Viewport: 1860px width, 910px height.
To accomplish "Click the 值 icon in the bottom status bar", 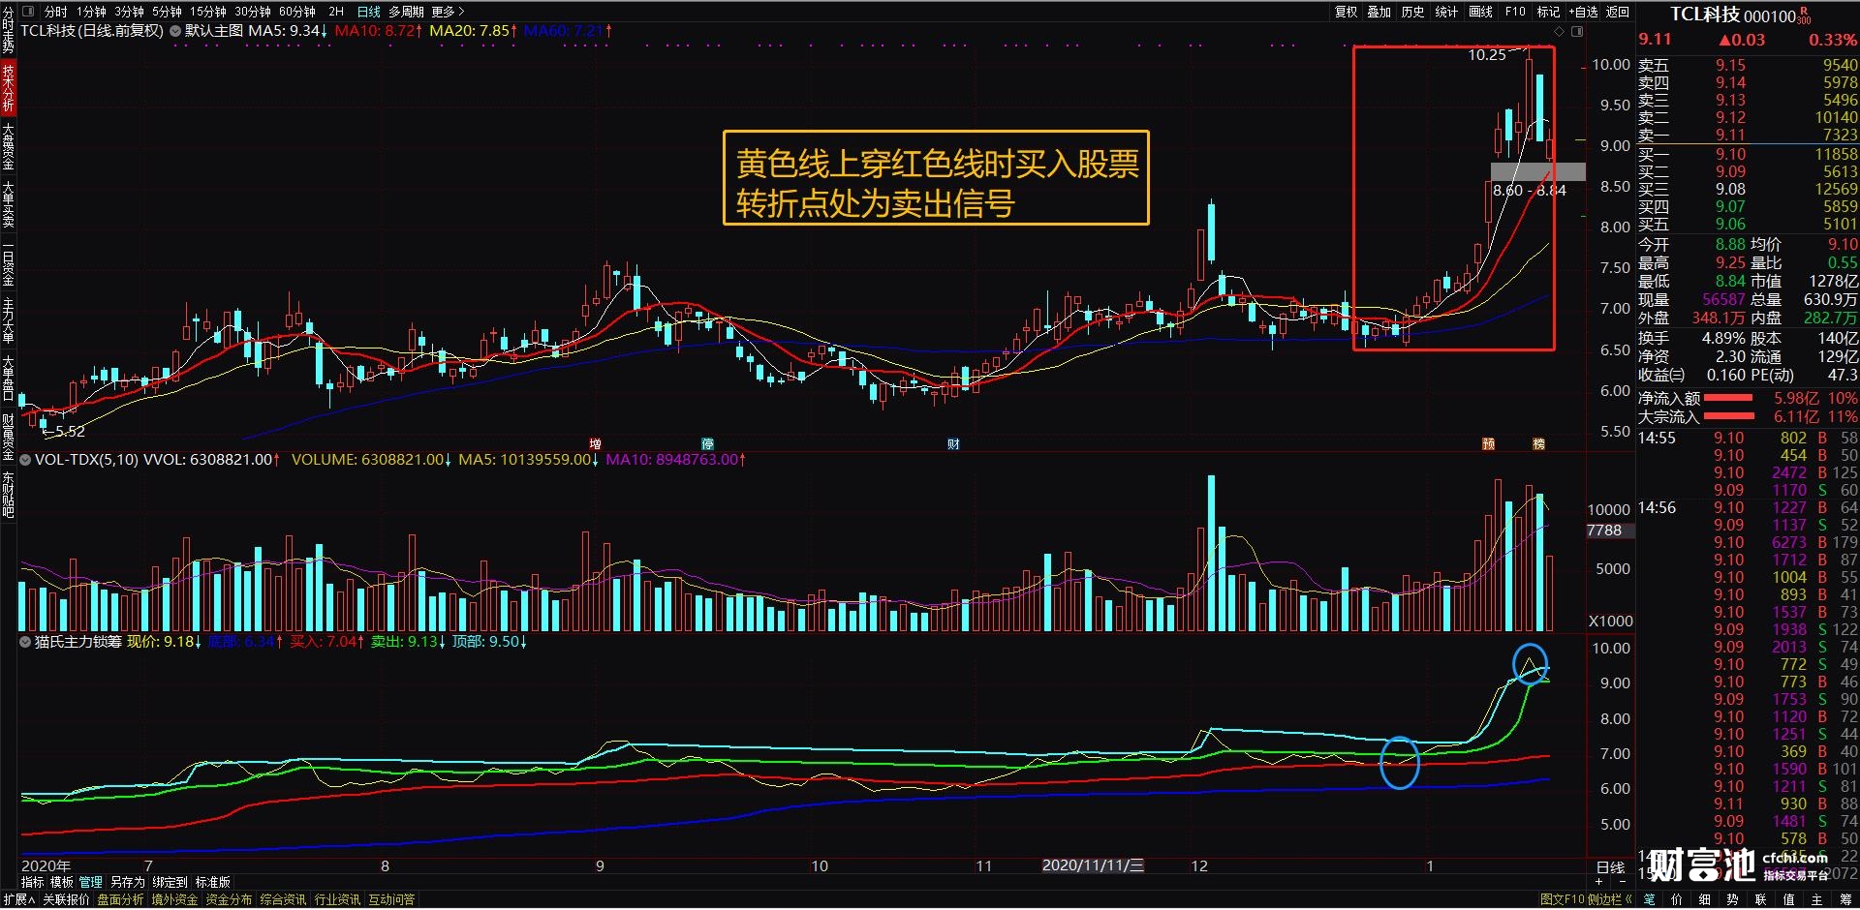I will [1788, 900].
